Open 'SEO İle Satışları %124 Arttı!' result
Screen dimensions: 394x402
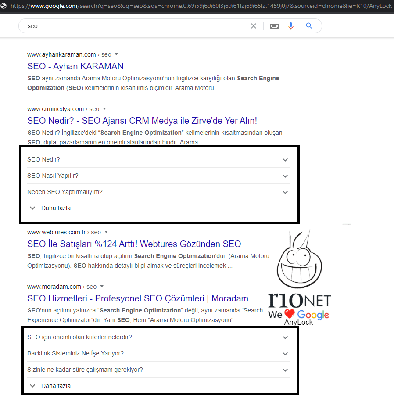pos(134,244)
